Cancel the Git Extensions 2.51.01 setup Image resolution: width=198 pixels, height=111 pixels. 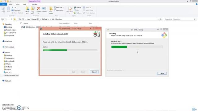[x=94, y=72]
